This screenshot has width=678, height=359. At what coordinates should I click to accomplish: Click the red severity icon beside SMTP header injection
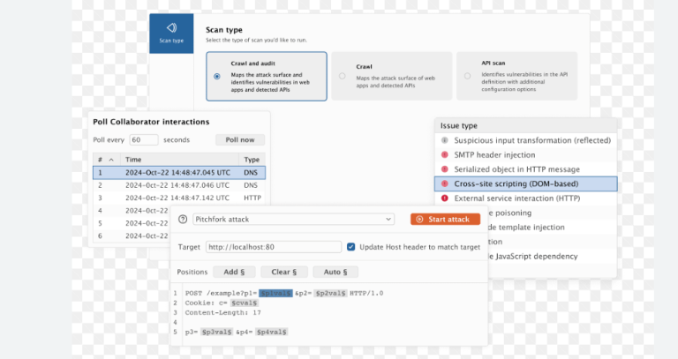[x=445, y=155]
